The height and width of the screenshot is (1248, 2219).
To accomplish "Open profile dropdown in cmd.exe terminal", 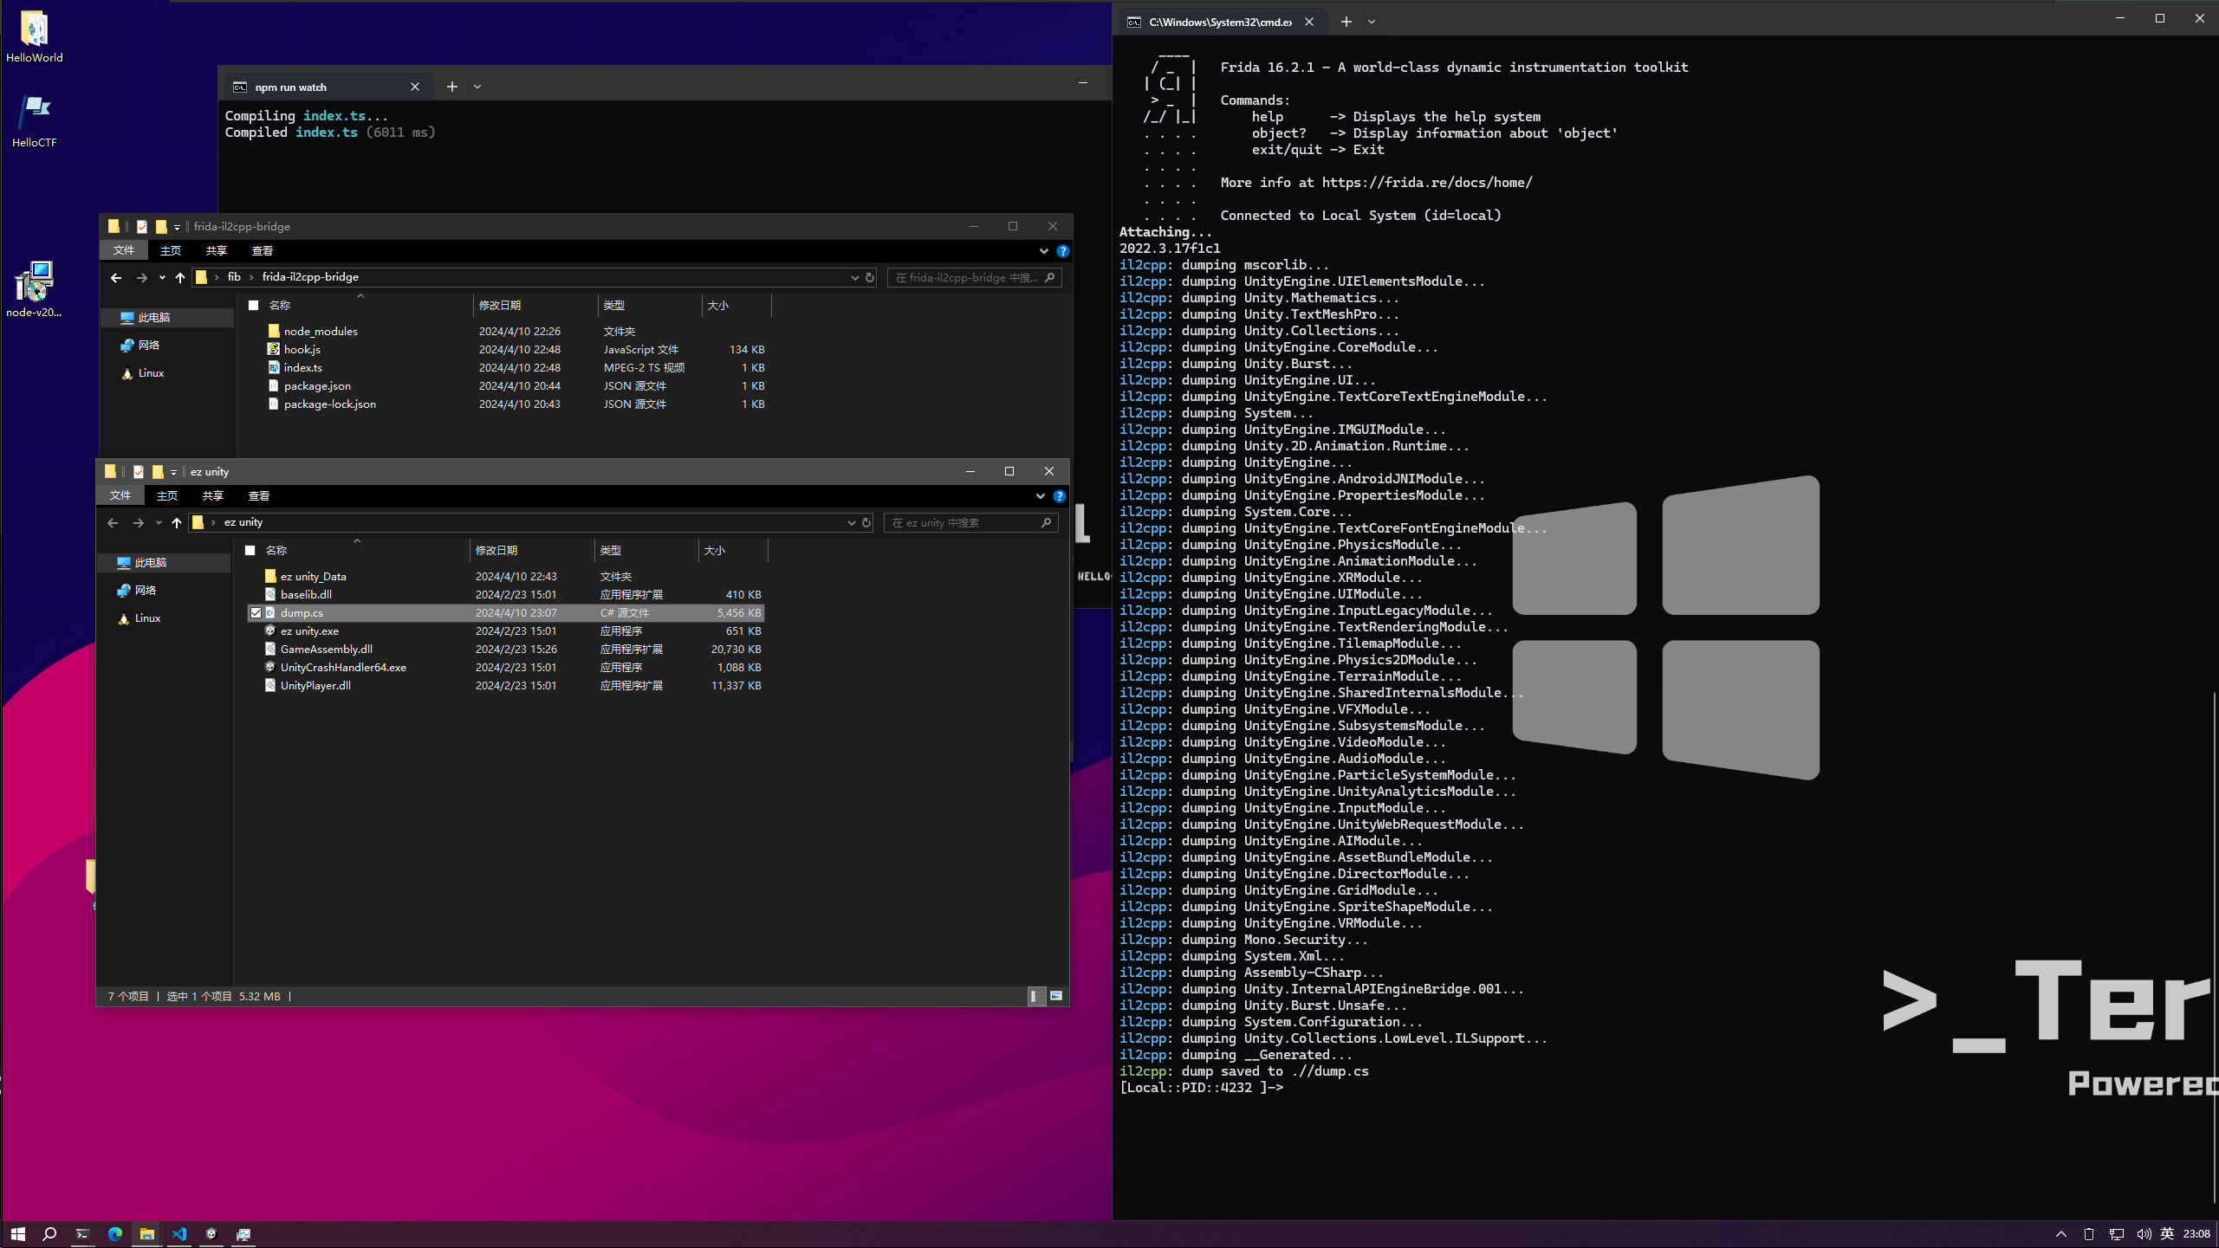I will coord(1372,22).
